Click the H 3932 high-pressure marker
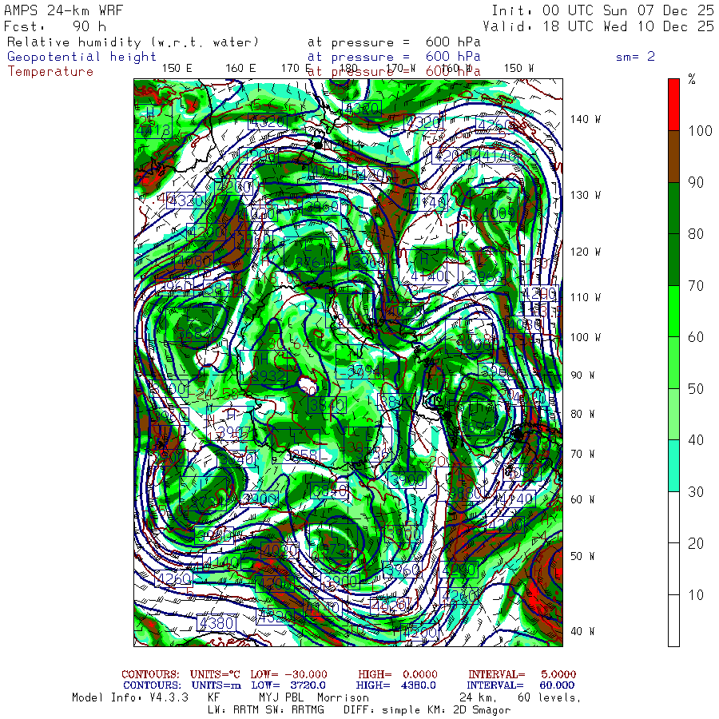The height and width of the screenshot is (719, 719). point(263,367)
